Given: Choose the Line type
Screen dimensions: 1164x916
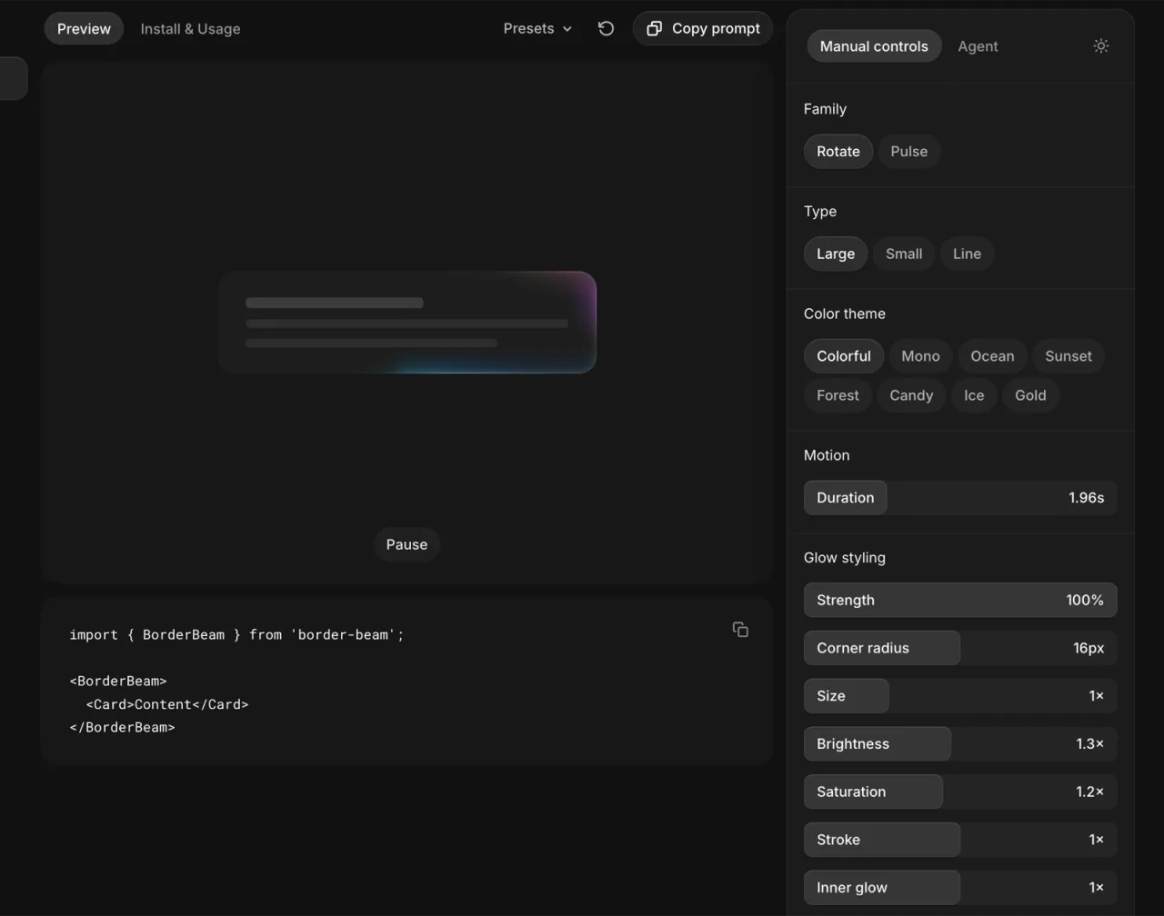Looking at the screenshot, I should pos(967,254).
